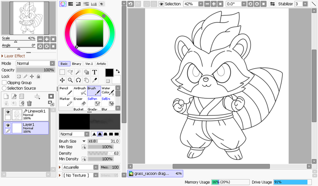This screenshot has width=318, height=186.
Task: Click the navigator preview thumbnail
Action: (x=29, y=18)
